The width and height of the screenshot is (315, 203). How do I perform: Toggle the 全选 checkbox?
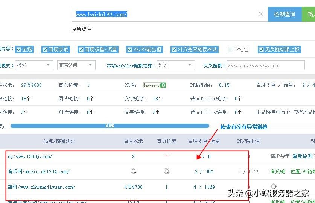tap(18, 50)
